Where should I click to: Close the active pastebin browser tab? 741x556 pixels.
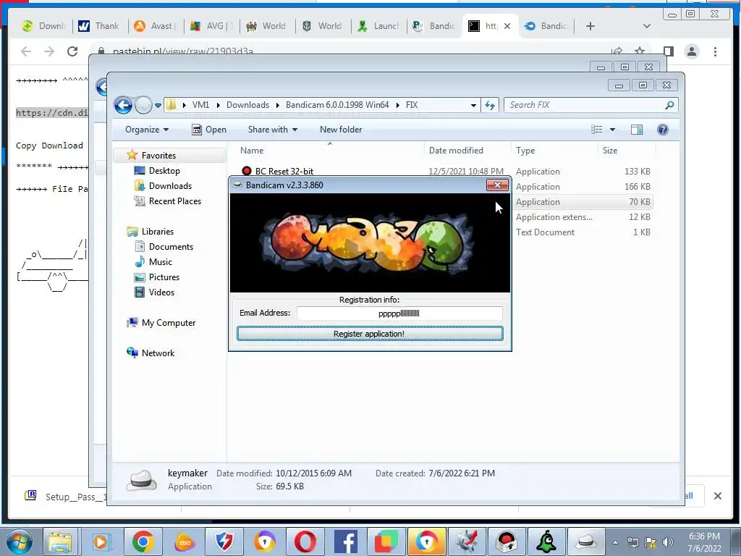pos(507,26)
